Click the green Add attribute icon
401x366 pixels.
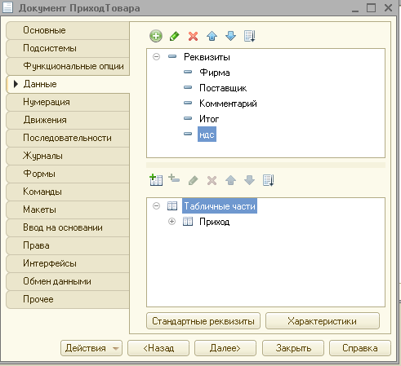click(x=156, y=36)
